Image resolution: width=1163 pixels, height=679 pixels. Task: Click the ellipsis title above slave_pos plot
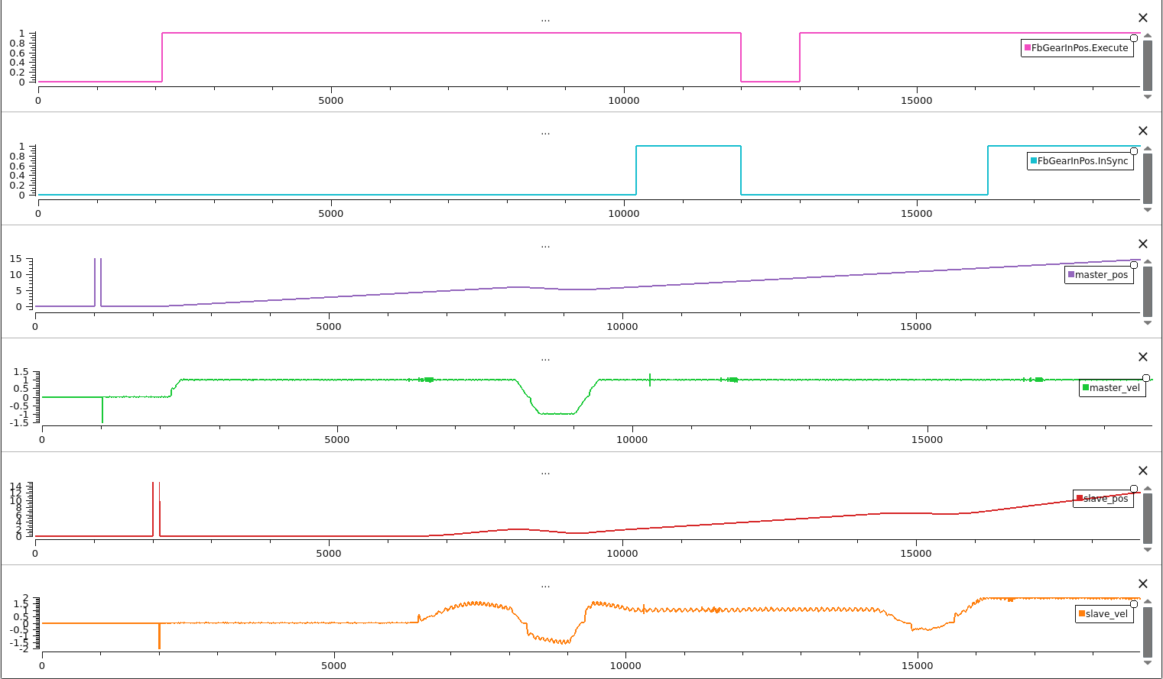545,472
